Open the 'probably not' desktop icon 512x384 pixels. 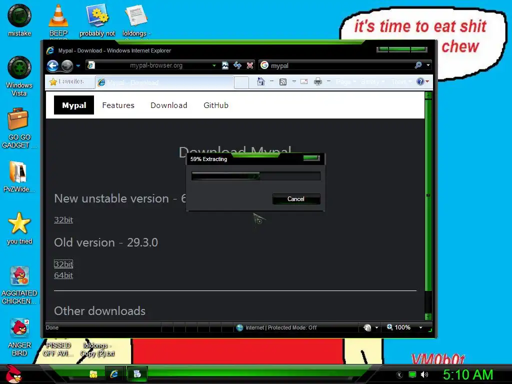97,20
